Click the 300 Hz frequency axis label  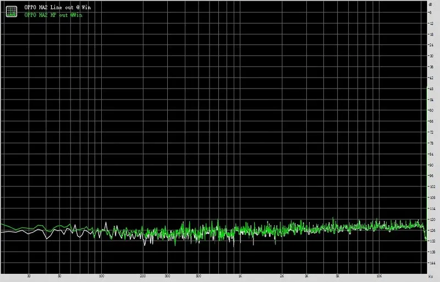[x=167, y=276]
